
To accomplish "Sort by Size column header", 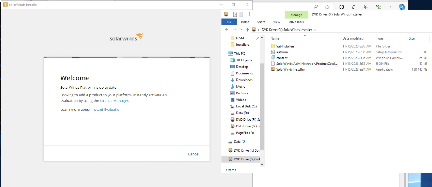I will point(412,38).
